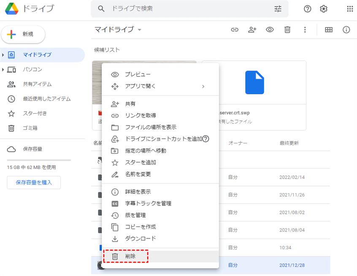Click the get link toolbar icon
The height and width of the screenshot is (276, 357).
pyautogui.click(x=235, y=30)
